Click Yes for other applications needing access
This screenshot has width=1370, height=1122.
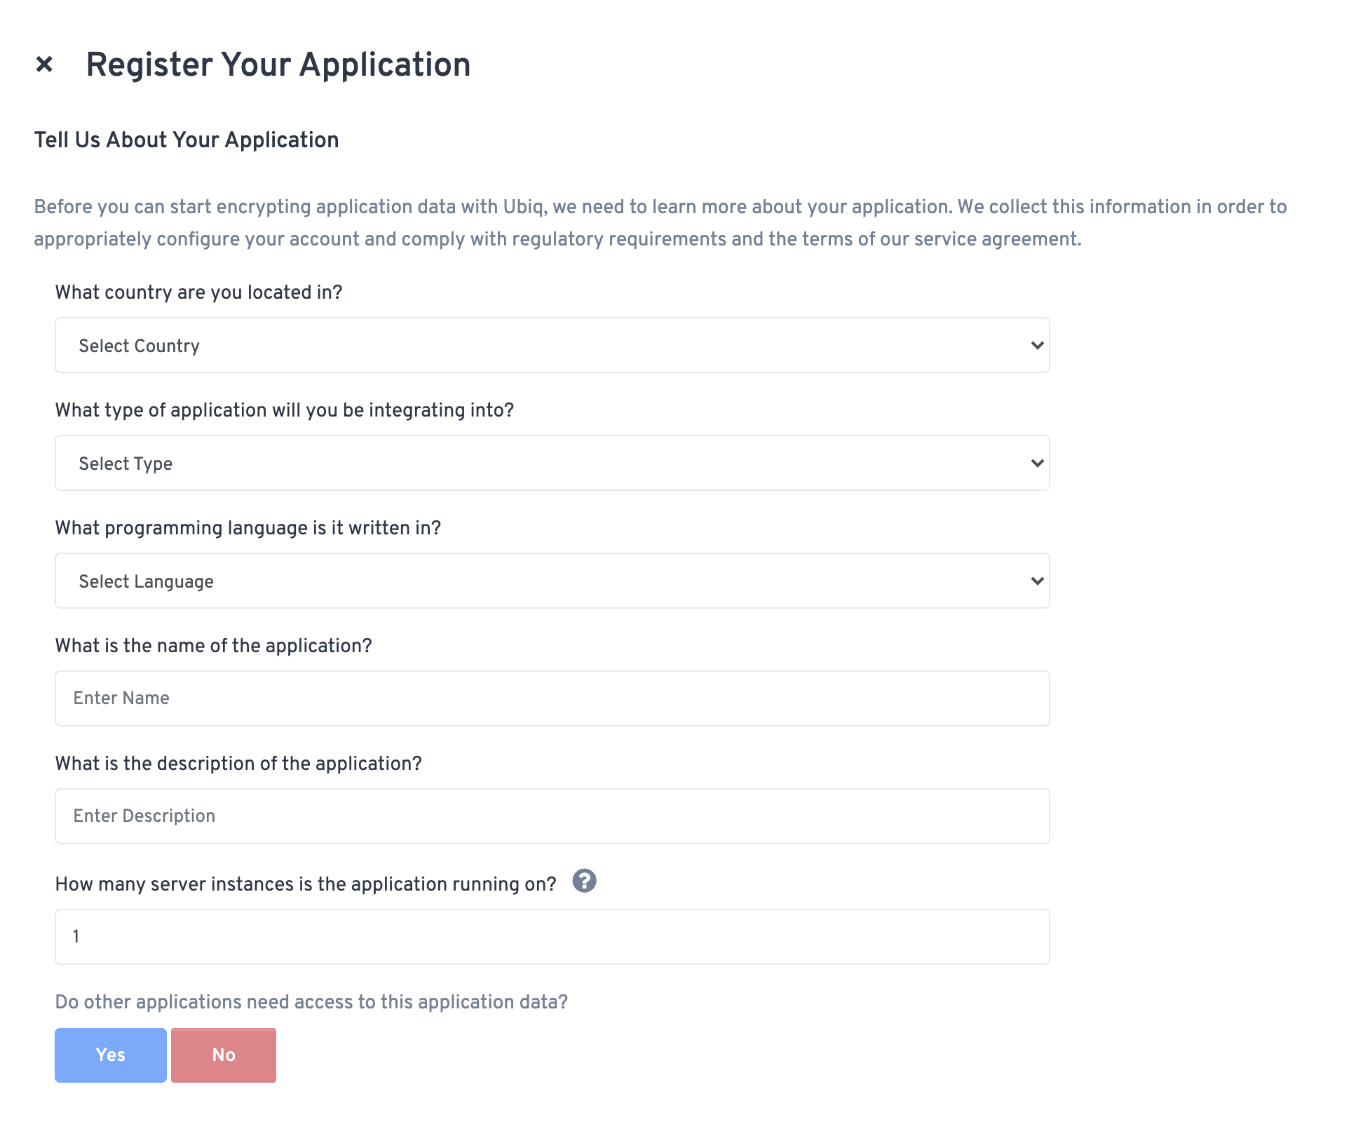(110, 1055)
